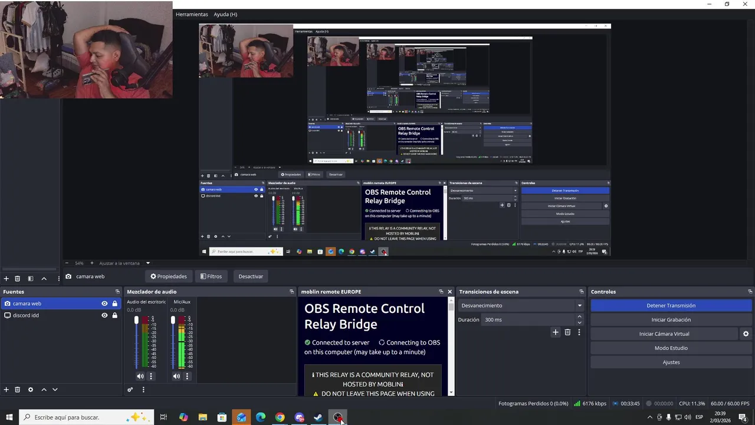
Task: Open Filtros for camara web
Action: (211, 276)
